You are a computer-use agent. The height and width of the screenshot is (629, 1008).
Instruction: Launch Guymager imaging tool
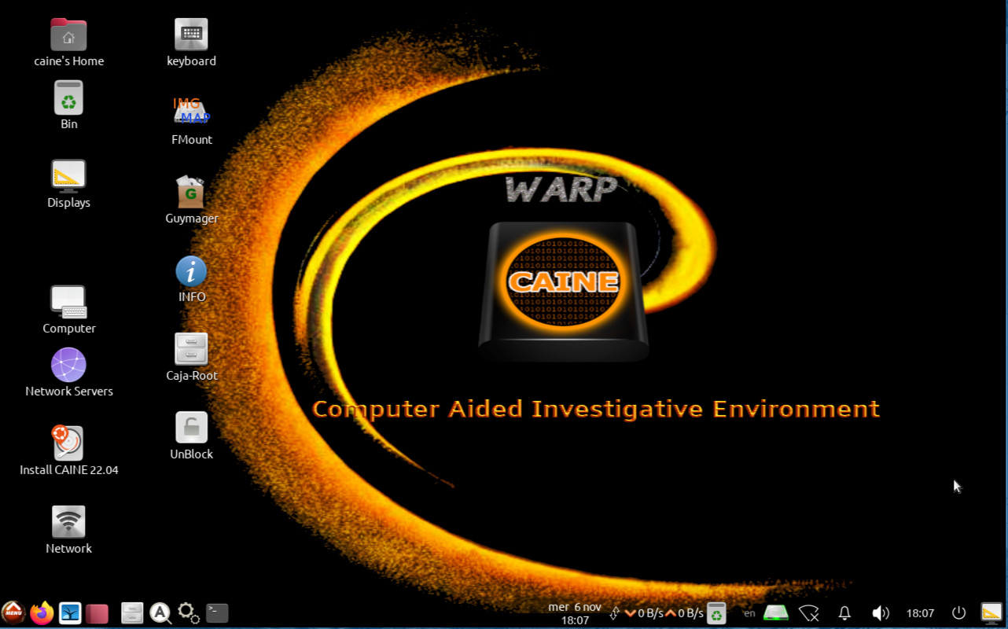[191, 192]
